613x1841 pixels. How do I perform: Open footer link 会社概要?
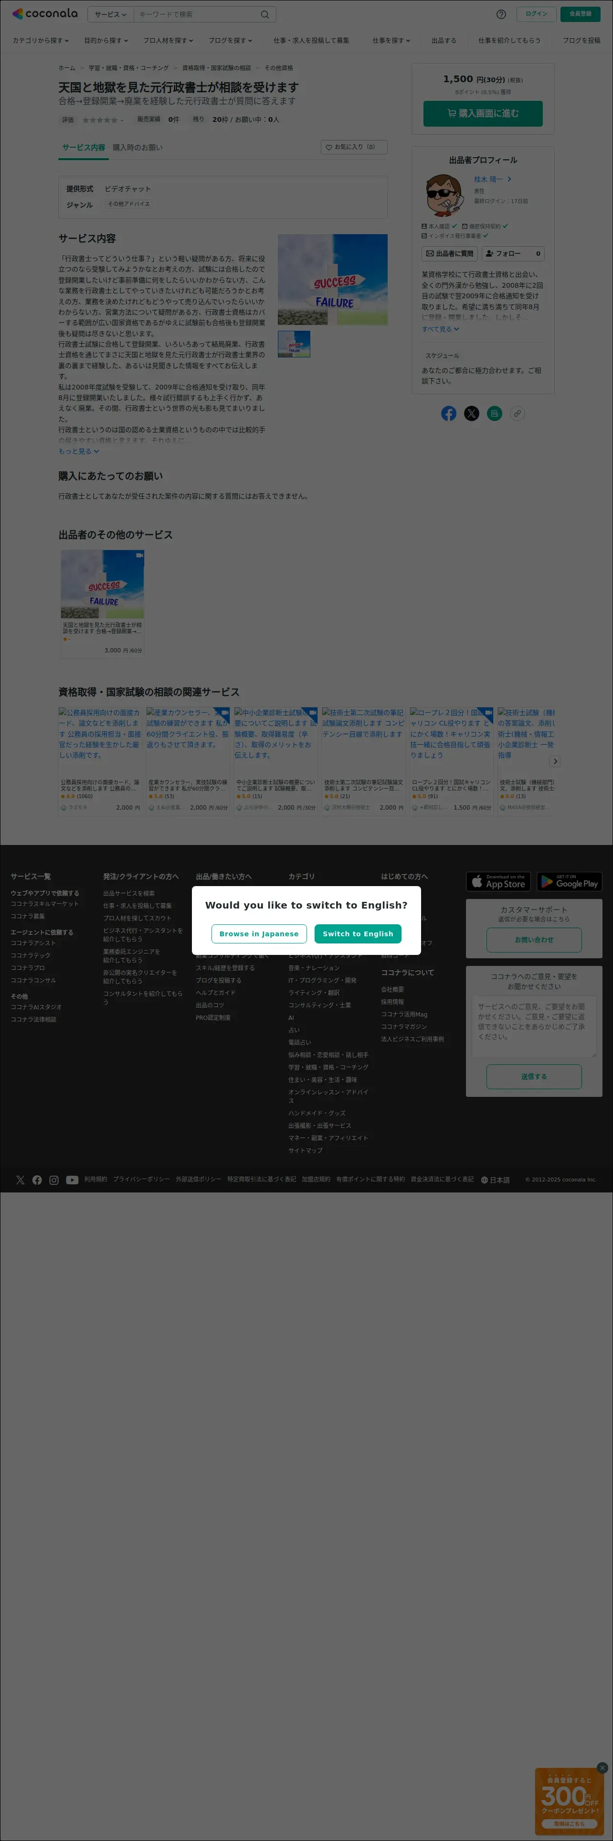(x=392, y=990)
